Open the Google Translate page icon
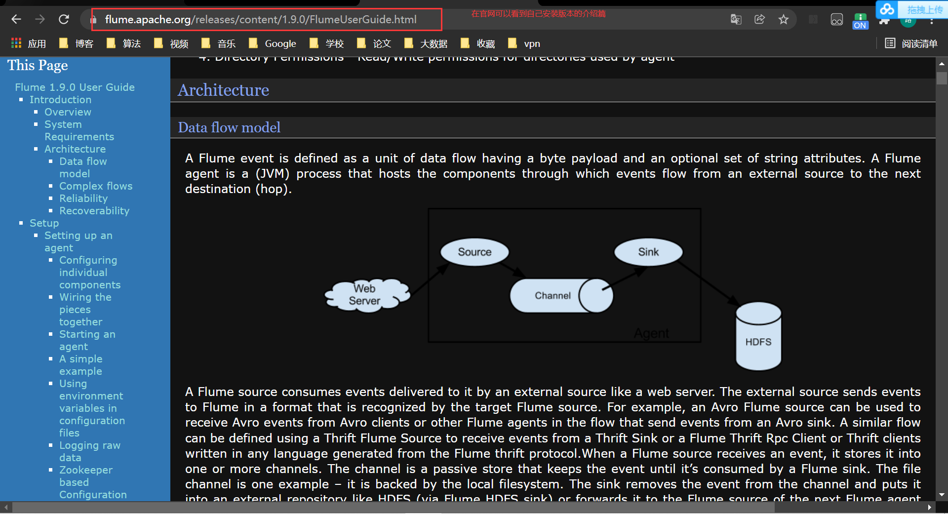This screenshot has height=514, width=948. click(736, 19)
